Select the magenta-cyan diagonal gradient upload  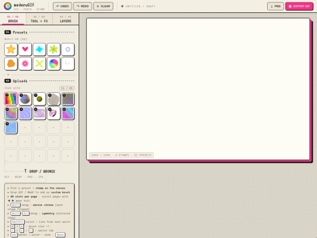point(68,113)
